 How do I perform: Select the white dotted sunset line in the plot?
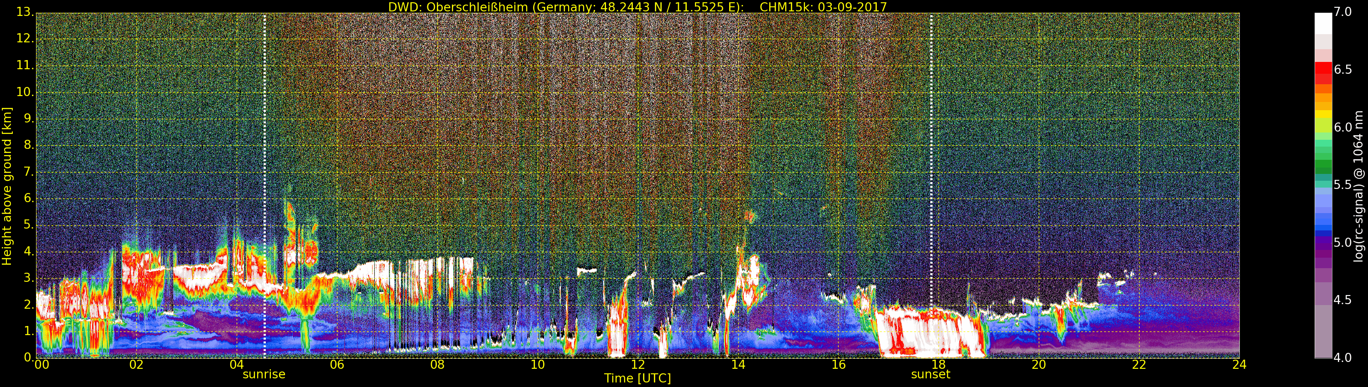click(931, 186)
